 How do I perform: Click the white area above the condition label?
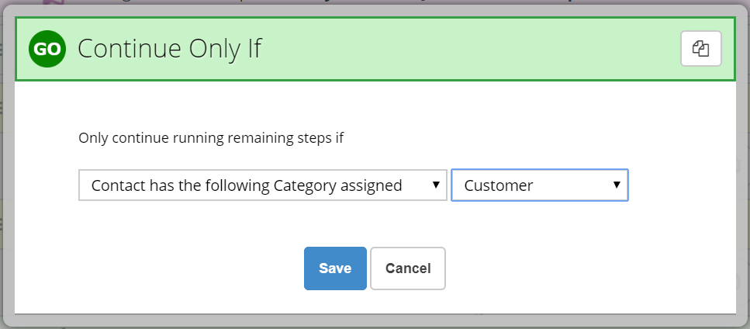coord(375,106)
